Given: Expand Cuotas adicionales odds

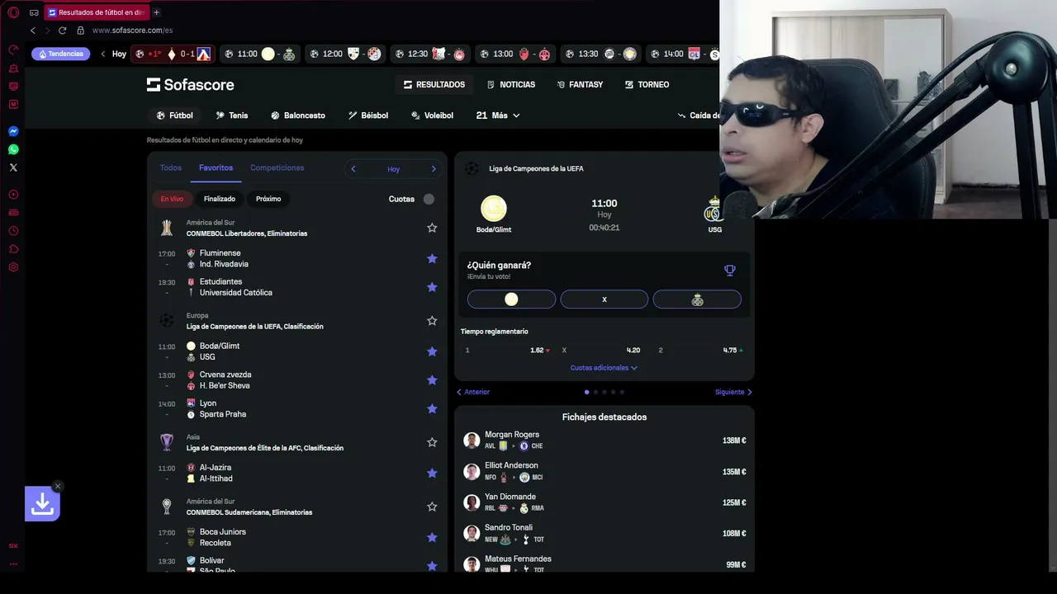Looking at the screenshot, I should 604,368.
